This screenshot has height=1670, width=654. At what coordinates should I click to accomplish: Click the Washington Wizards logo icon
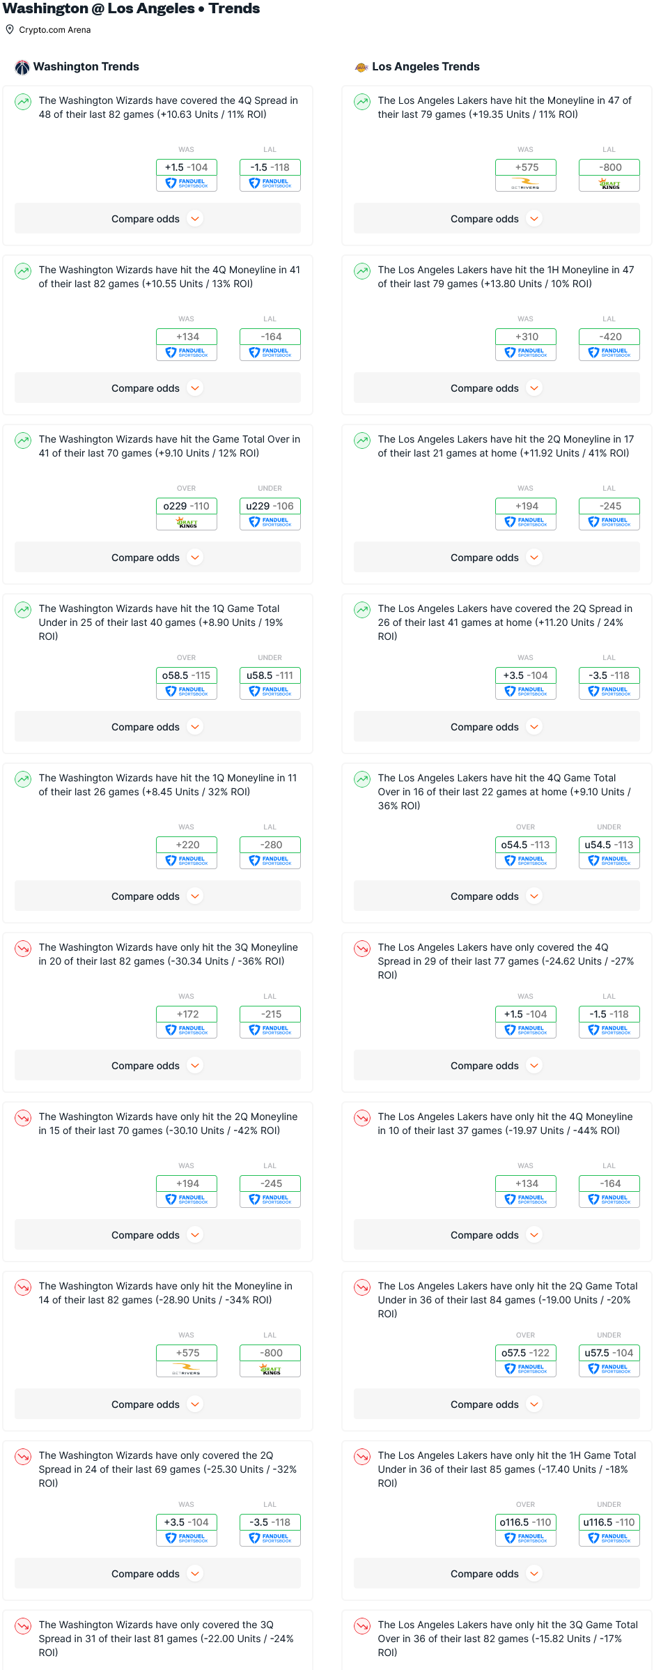point(22,67)
